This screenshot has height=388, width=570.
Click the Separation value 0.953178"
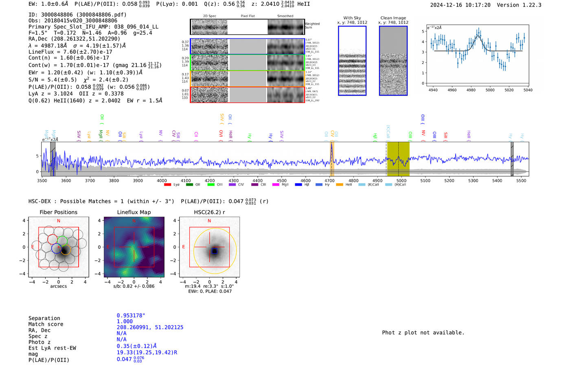coord(131,316)
